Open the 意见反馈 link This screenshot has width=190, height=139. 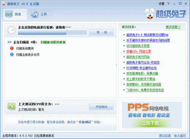165,136
